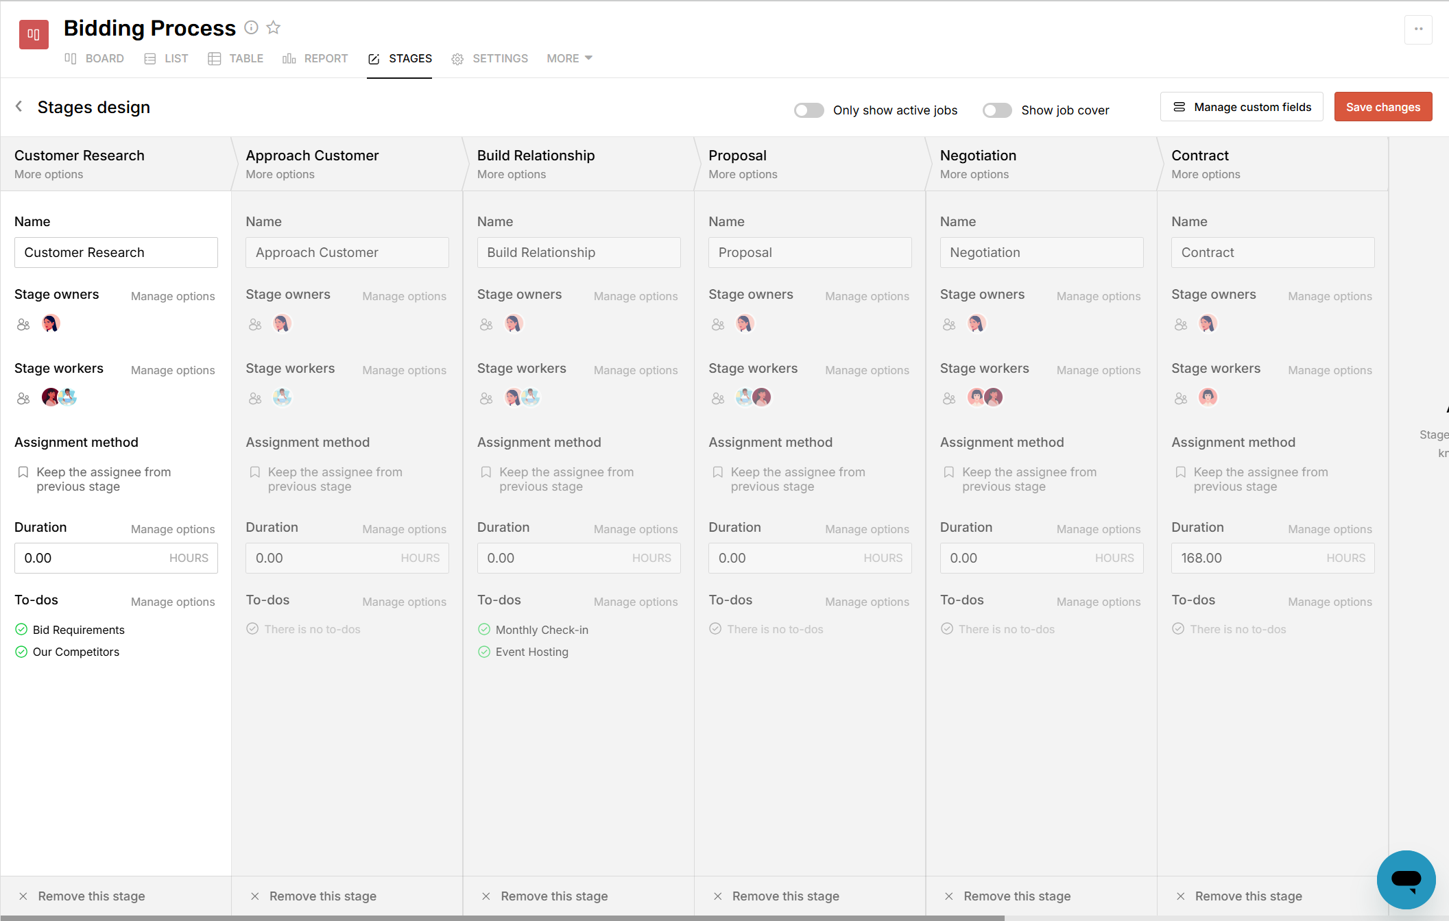This screenshot has width=1449, height=921.
Task: Open the chat bubble in bottom right corner
Action: [x=1406, y=880]
